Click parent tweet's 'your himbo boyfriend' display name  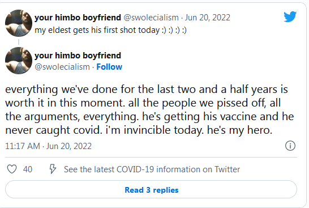(78, 18)
